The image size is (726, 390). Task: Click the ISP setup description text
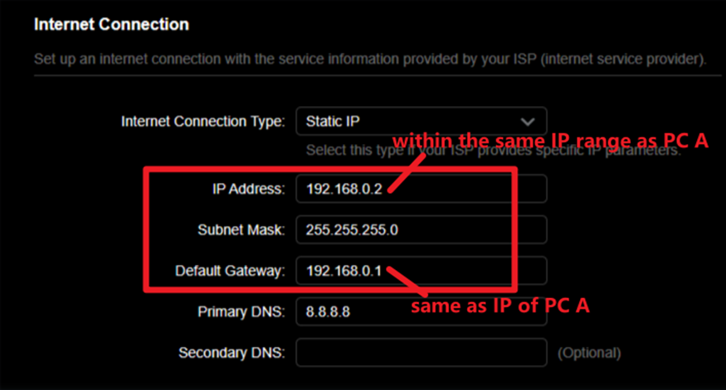tap(370, 60)
